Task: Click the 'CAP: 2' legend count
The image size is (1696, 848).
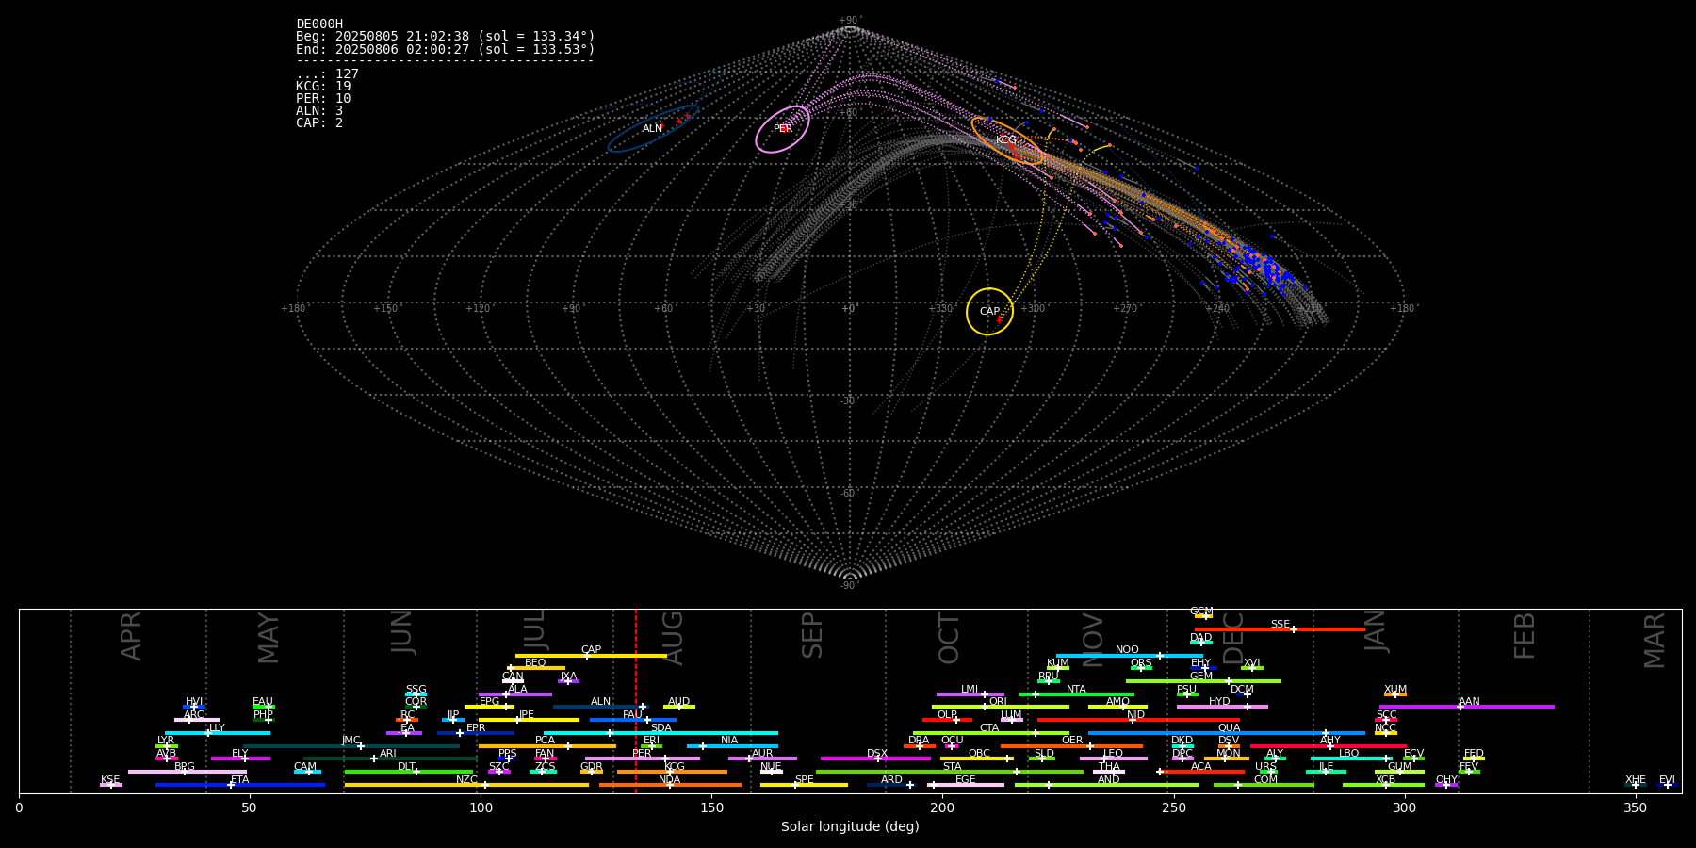Action: [x=319, y=122]
